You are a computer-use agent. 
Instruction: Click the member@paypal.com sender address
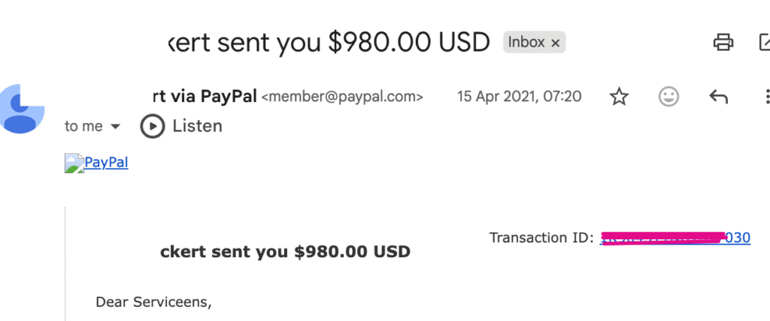(x=341, y=97)
